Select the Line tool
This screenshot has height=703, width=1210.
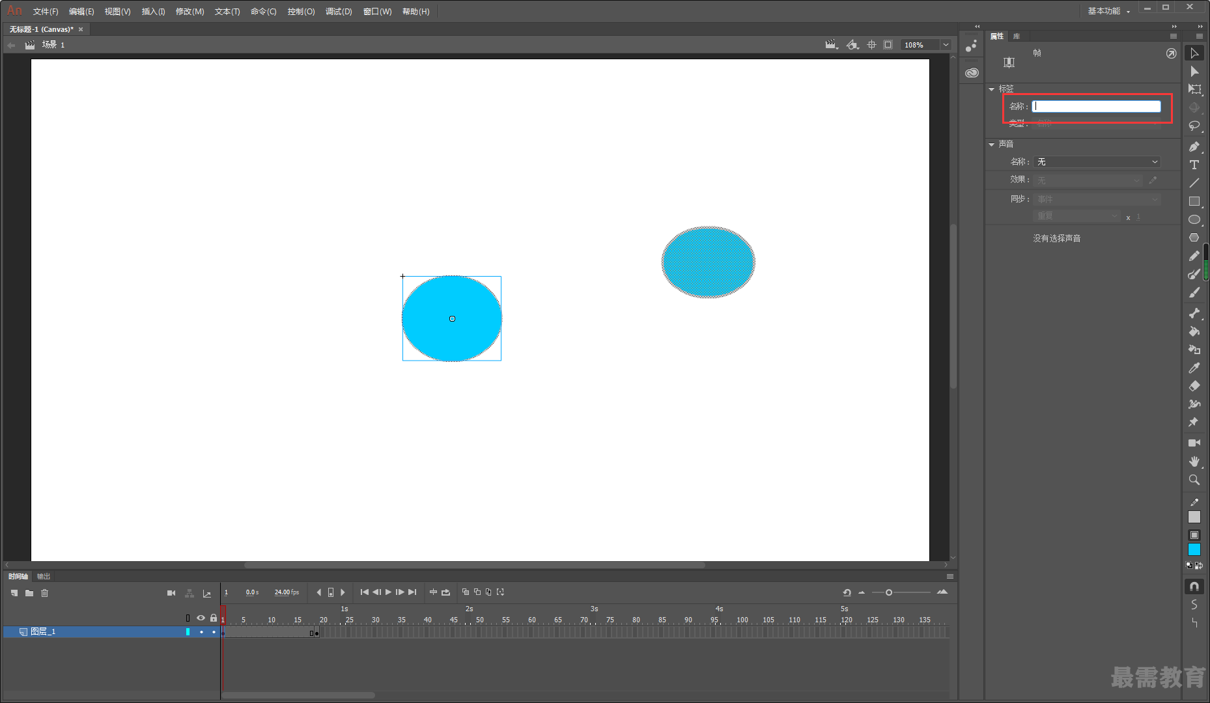(x=1194, y=183)
